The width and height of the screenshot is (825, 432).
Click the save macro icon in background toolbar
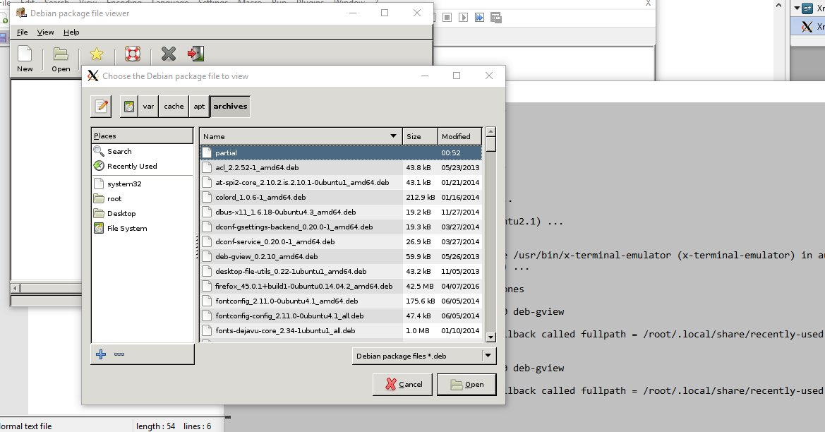(x=495, y=18)
